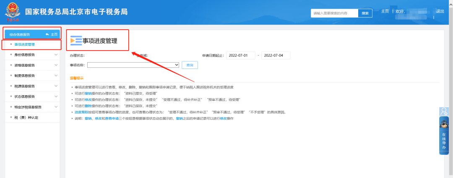Focus the top search input box
The image size is (453, 178).
point(334,13)
